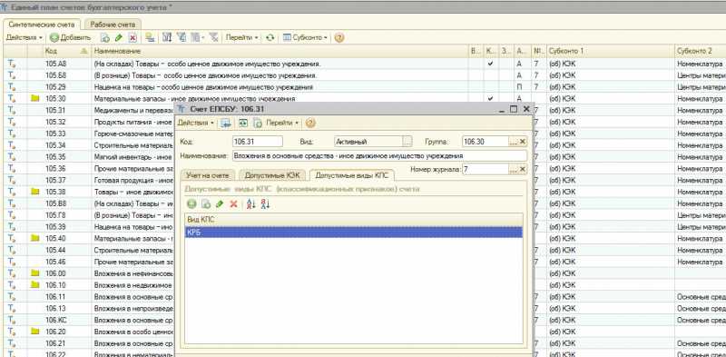Click folder icon of account 106.00
The image size is (726, 357).
(x=34, y=273)
